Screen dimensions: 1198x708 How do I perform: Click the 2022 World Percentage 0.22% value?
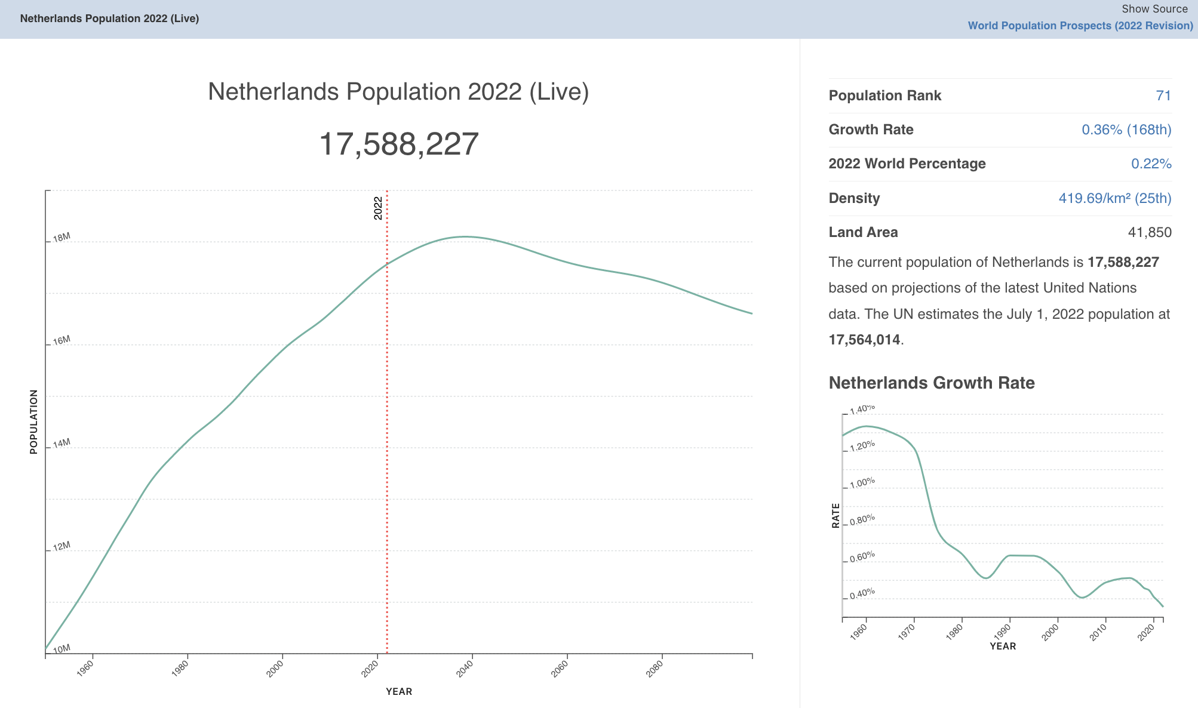point(1150,164)
